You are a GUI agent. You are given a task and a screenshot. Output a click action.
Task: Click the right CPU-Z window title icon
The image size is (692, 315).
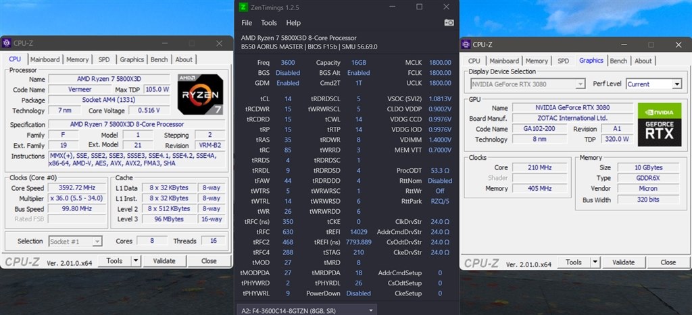coord(466,44)
